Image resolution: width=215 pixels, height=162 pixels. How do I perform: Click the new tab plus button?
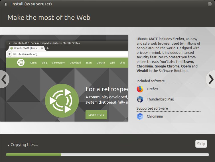pos(48,48)
